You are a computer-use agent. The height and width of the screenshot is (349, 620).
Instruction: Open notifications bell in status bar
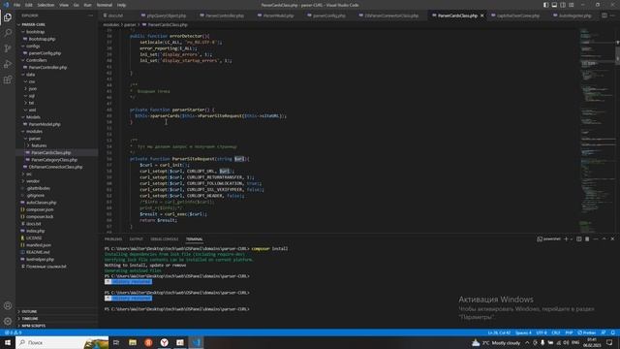coord(613,333)
